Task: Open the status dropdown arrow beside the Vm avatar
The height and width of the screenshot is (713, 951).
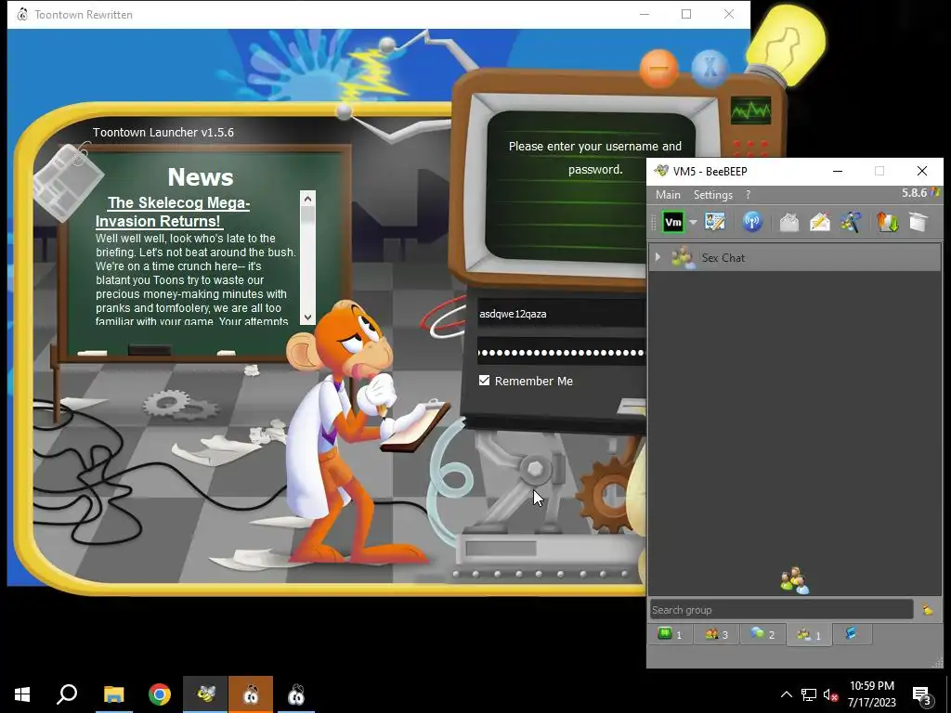Action: [693, 223]
